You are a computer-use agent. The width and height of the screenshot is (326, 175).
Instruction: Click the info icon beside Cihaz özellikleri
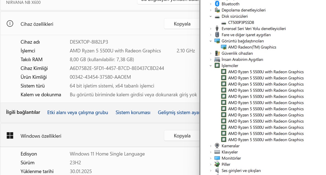coord(10,24)
